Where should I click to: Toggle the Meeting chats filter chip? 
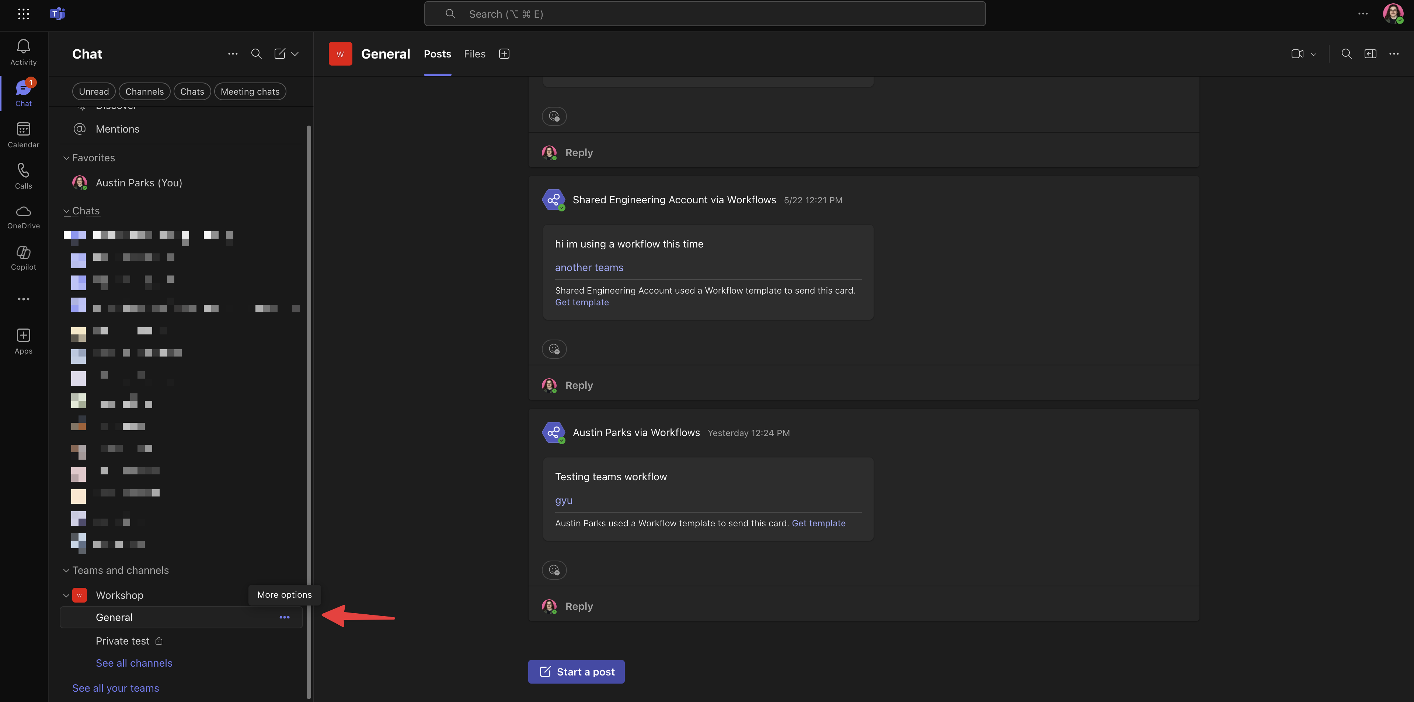[x=250, y=92]
